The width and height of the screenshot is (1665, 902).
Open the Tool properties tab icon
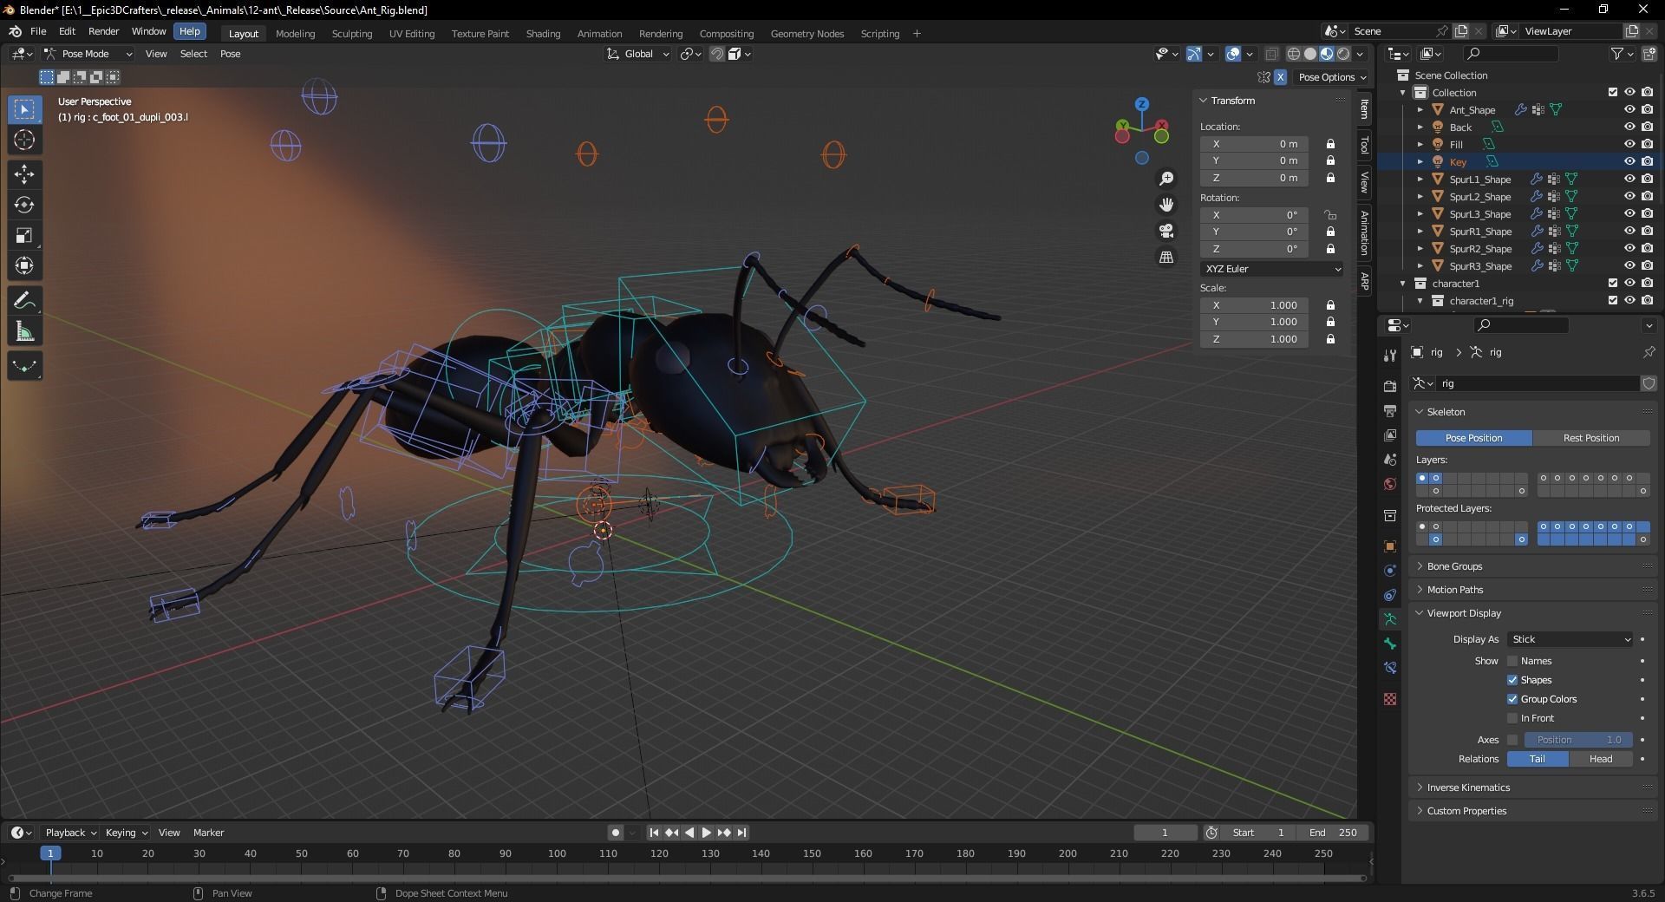1390,354
